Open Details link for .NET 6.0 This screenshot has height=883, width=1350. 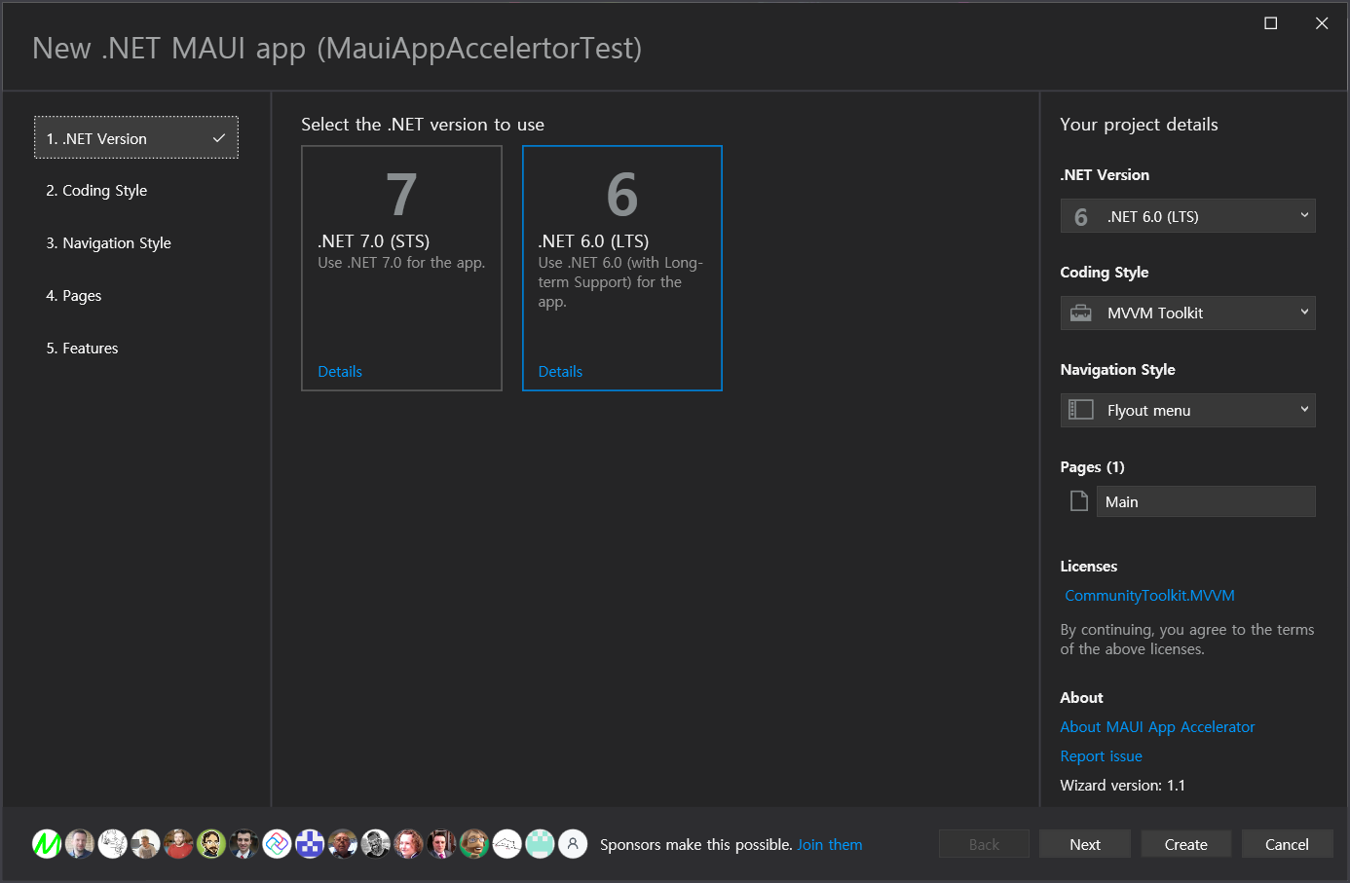(x=560, y=372)
